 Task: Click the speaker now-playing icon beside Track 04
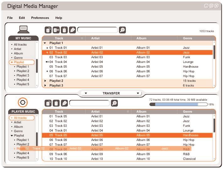pos(47,62)
